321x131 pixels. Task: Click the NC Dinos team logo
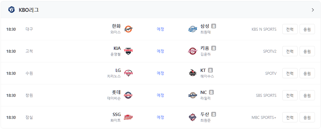[x=193, y=95]
